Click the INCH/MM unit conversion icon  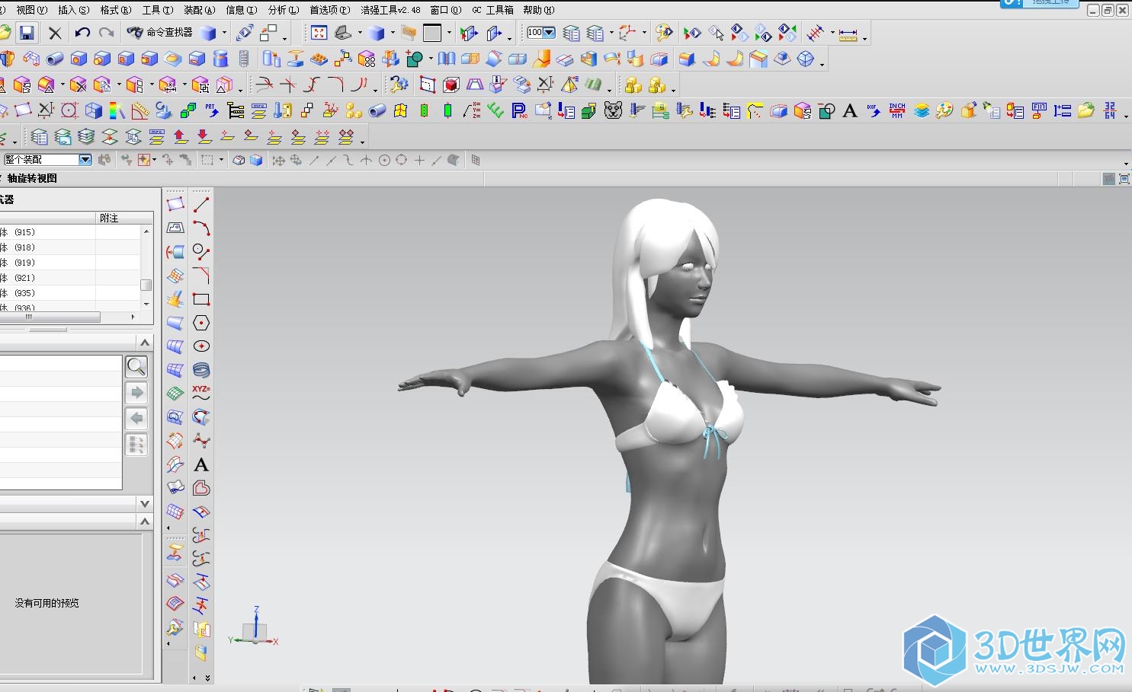click(897, 111)
